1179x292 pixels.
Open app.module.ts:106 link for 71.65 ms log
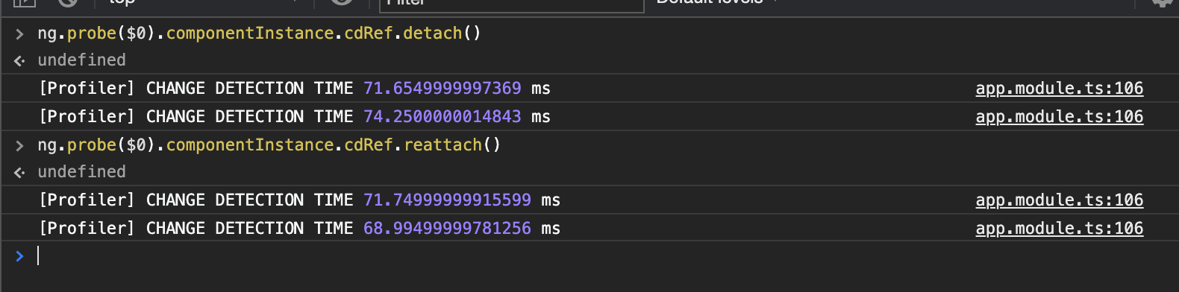click(1059, 89)
